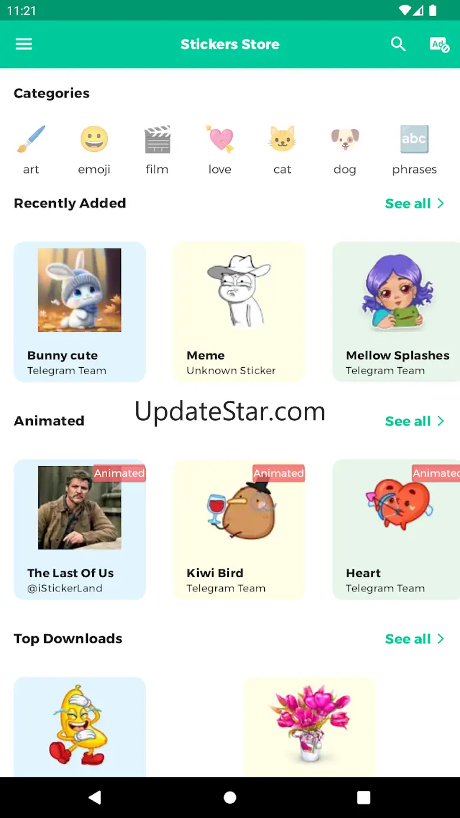This screenshot has width=460, height=818.
Task: Open the Bunny cute sticker pack
Action: click(x=80, y=312)
